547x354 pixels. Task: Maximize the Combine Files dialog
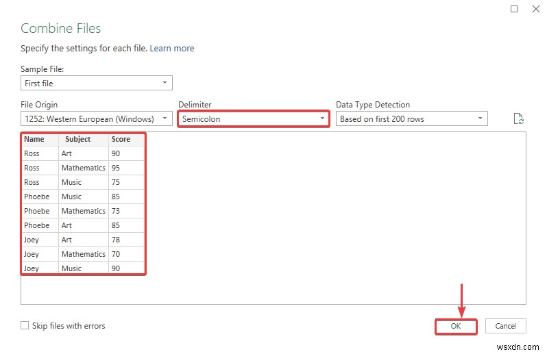click(x=514, y=9)
